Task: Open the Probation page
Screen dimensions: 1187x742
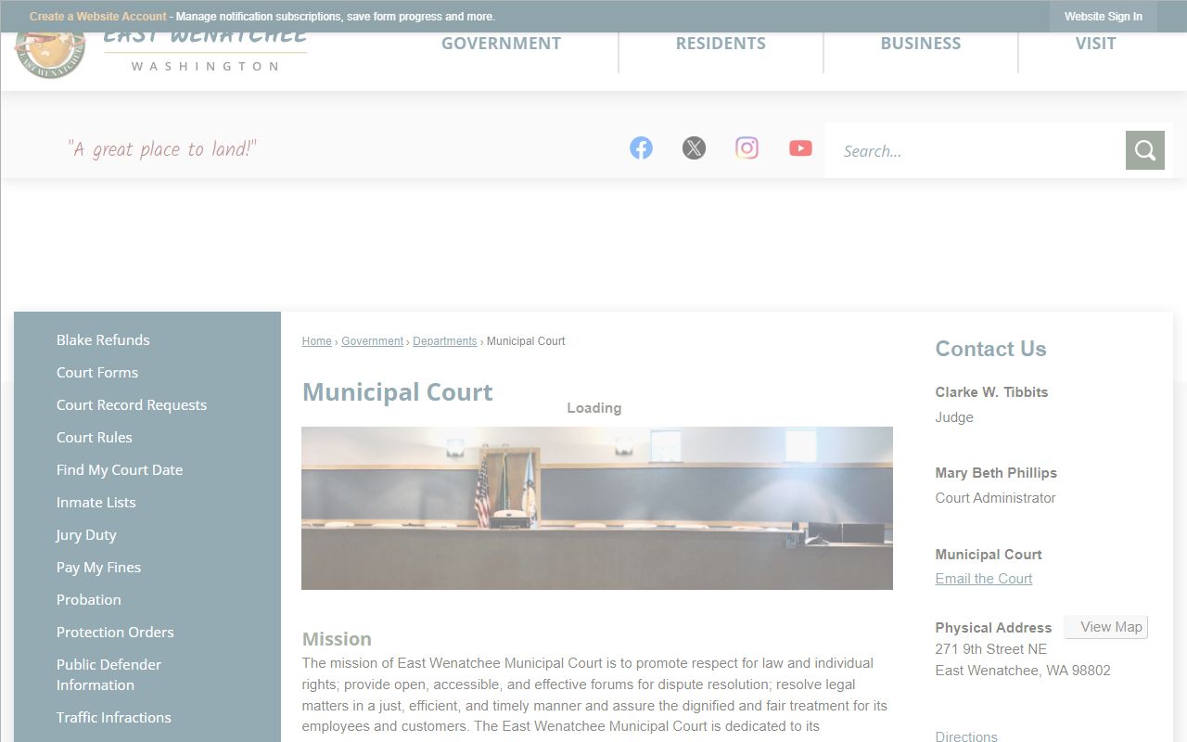Action: (89, 600)
